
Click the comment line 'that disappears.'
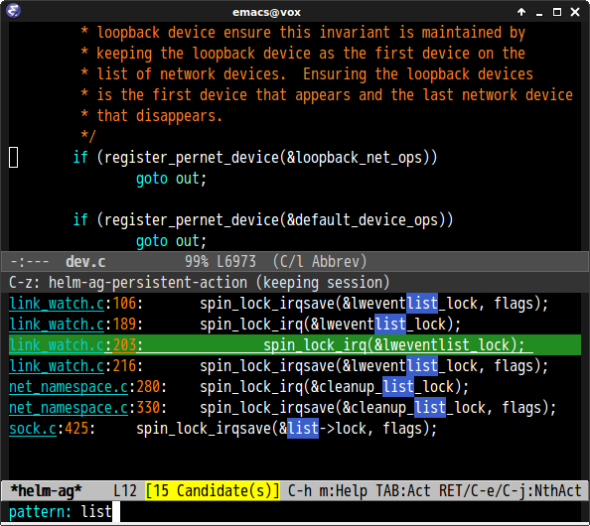click(152, 116)
